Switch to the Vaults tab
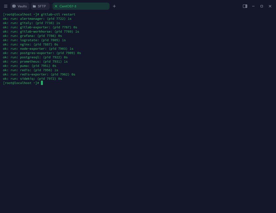Screen dimensions: 276x213 pyautogui.click(x=20, y=6)
